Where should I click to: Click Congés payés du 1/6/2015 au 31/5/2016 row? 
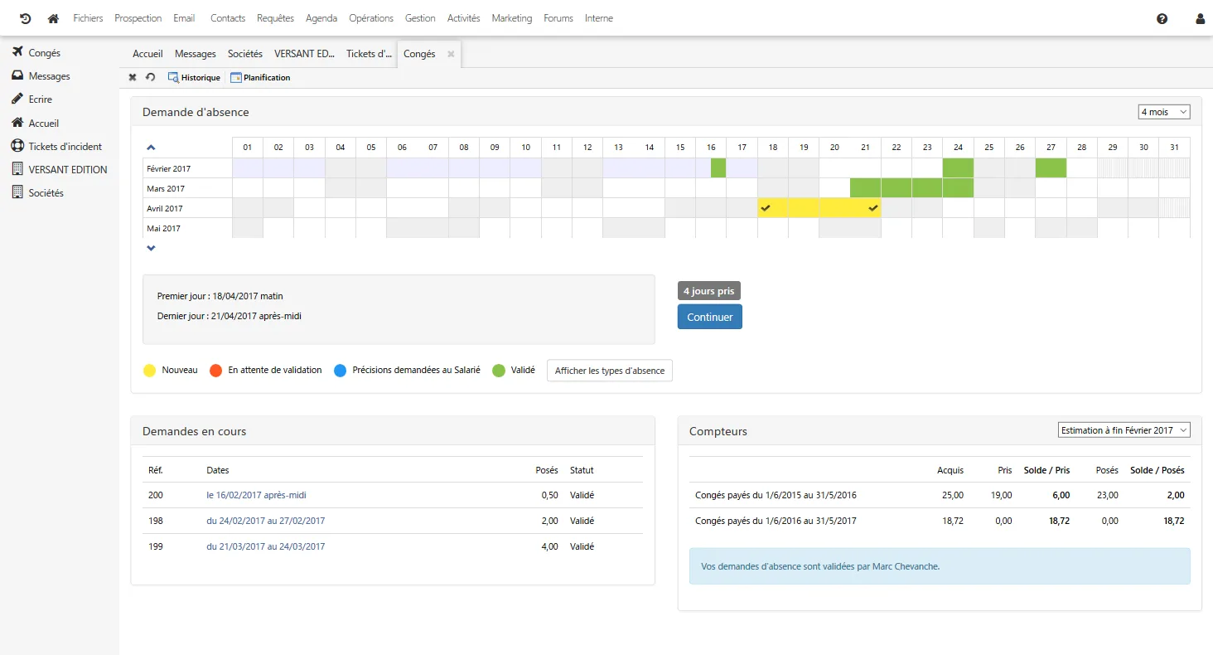(x=940, y=495)
